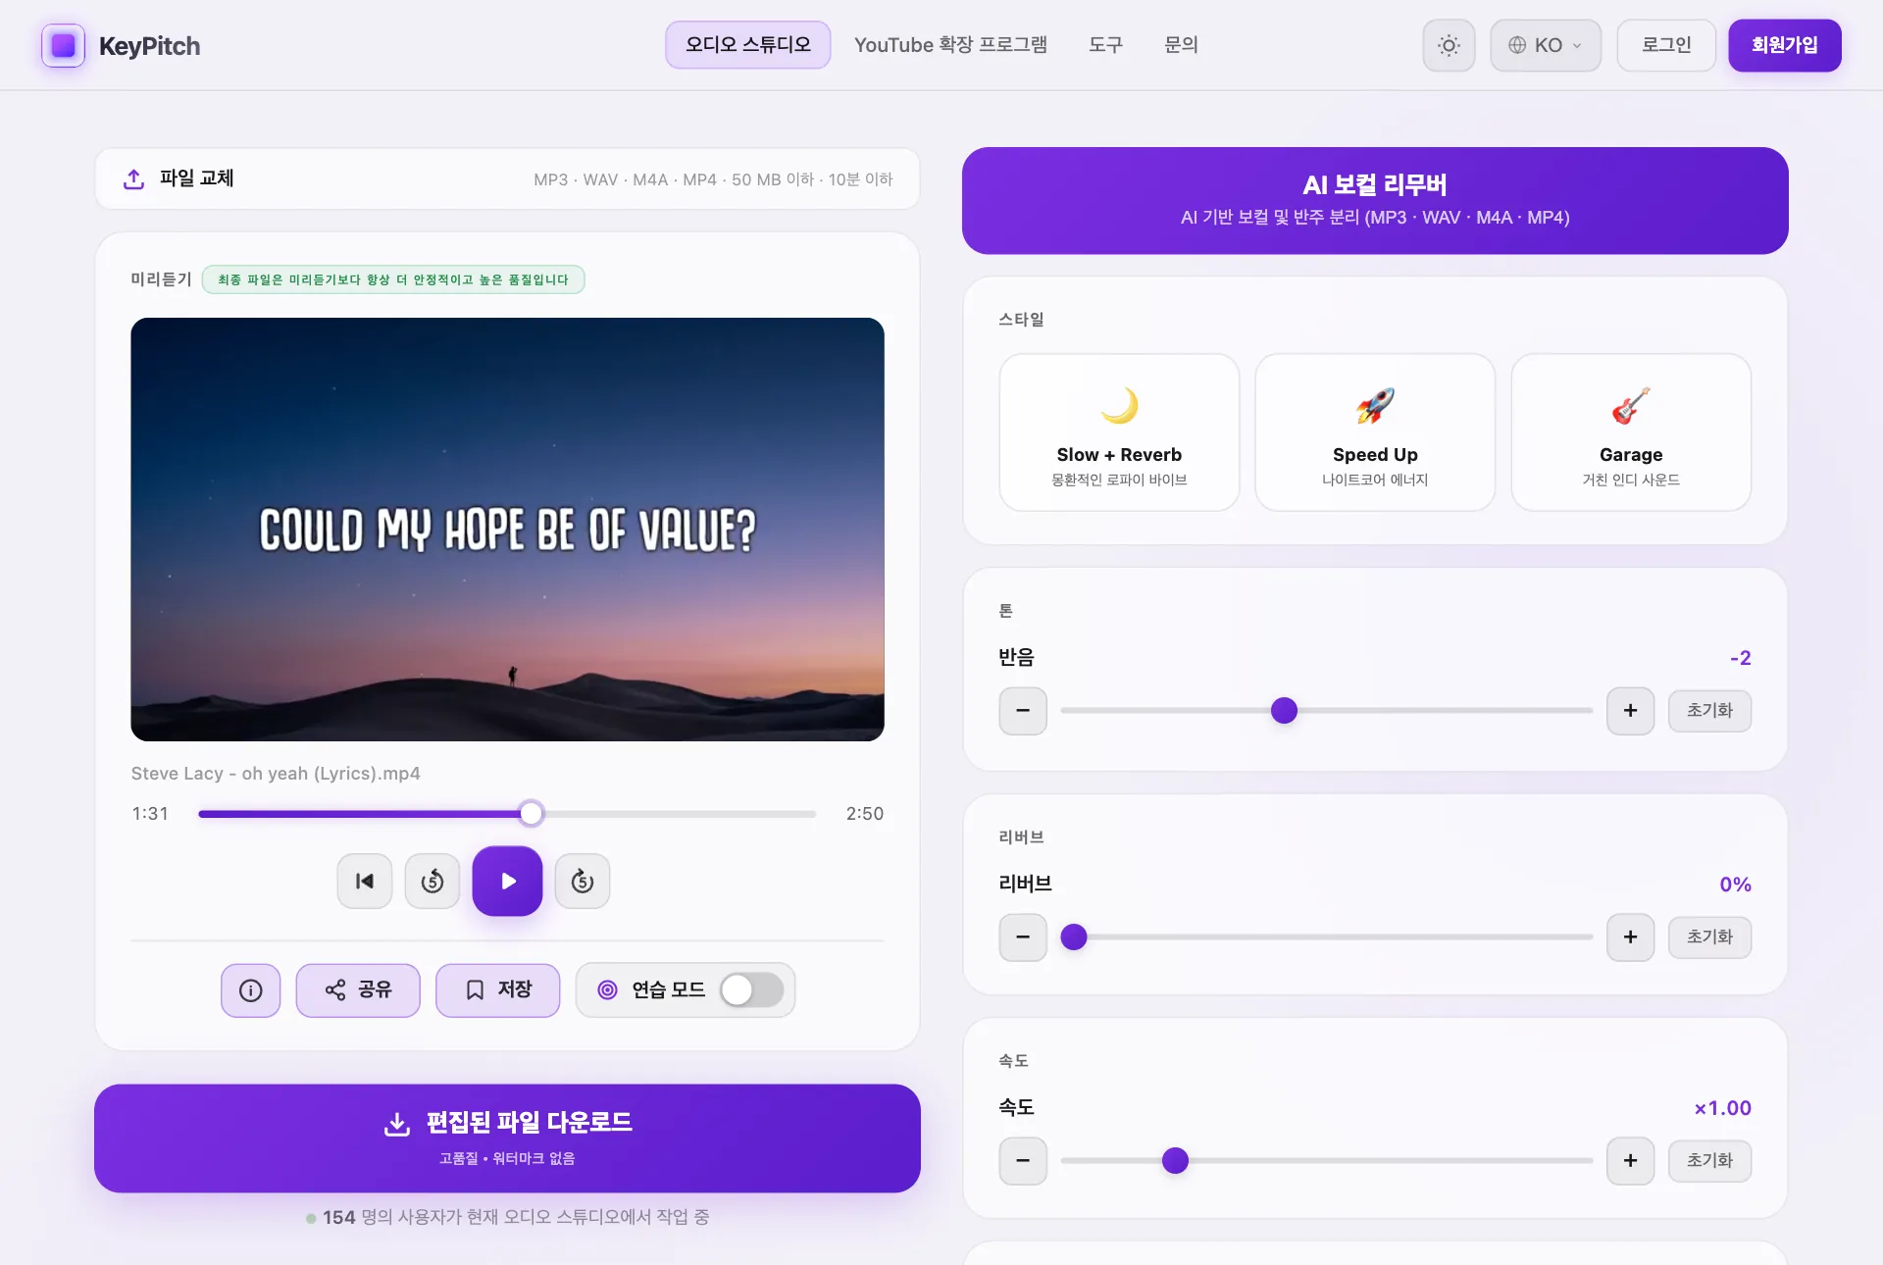Image resolution: width=1883 pixels, height=1265 pixels.
Task: Click the KeyPitch logo icon
Action: pos(63,45)
